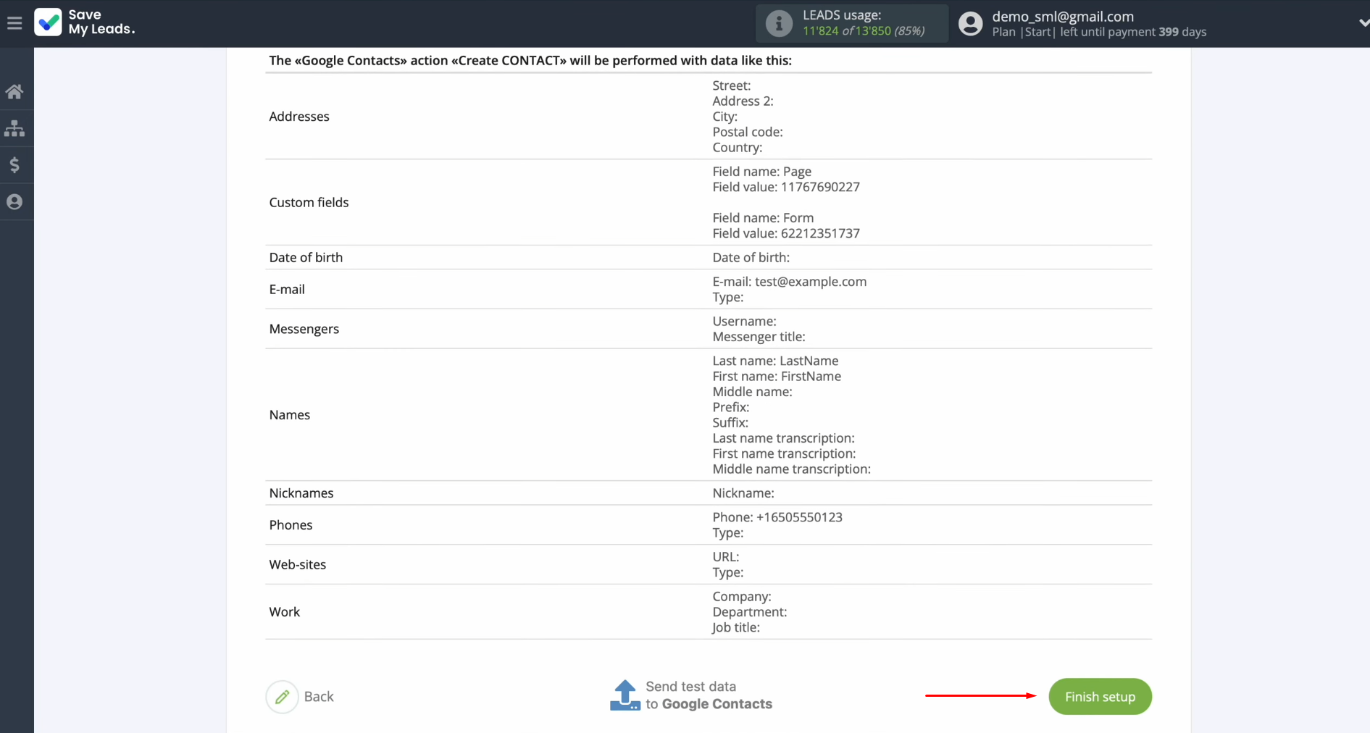The image size is (1370, 733).
Task: Click 'Company:' text in Work row
Action: pyautogui.click(x=742, y=597)
